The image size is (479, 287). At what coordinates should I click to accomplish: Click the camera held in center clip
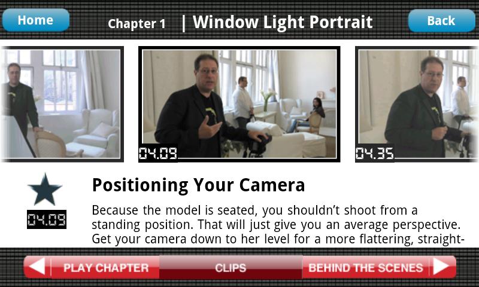[x=258, y=145]
